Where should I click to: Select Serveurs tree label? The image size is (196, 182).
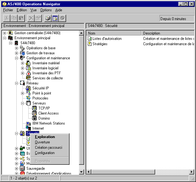pyautogui.click(x=39, y=103)
